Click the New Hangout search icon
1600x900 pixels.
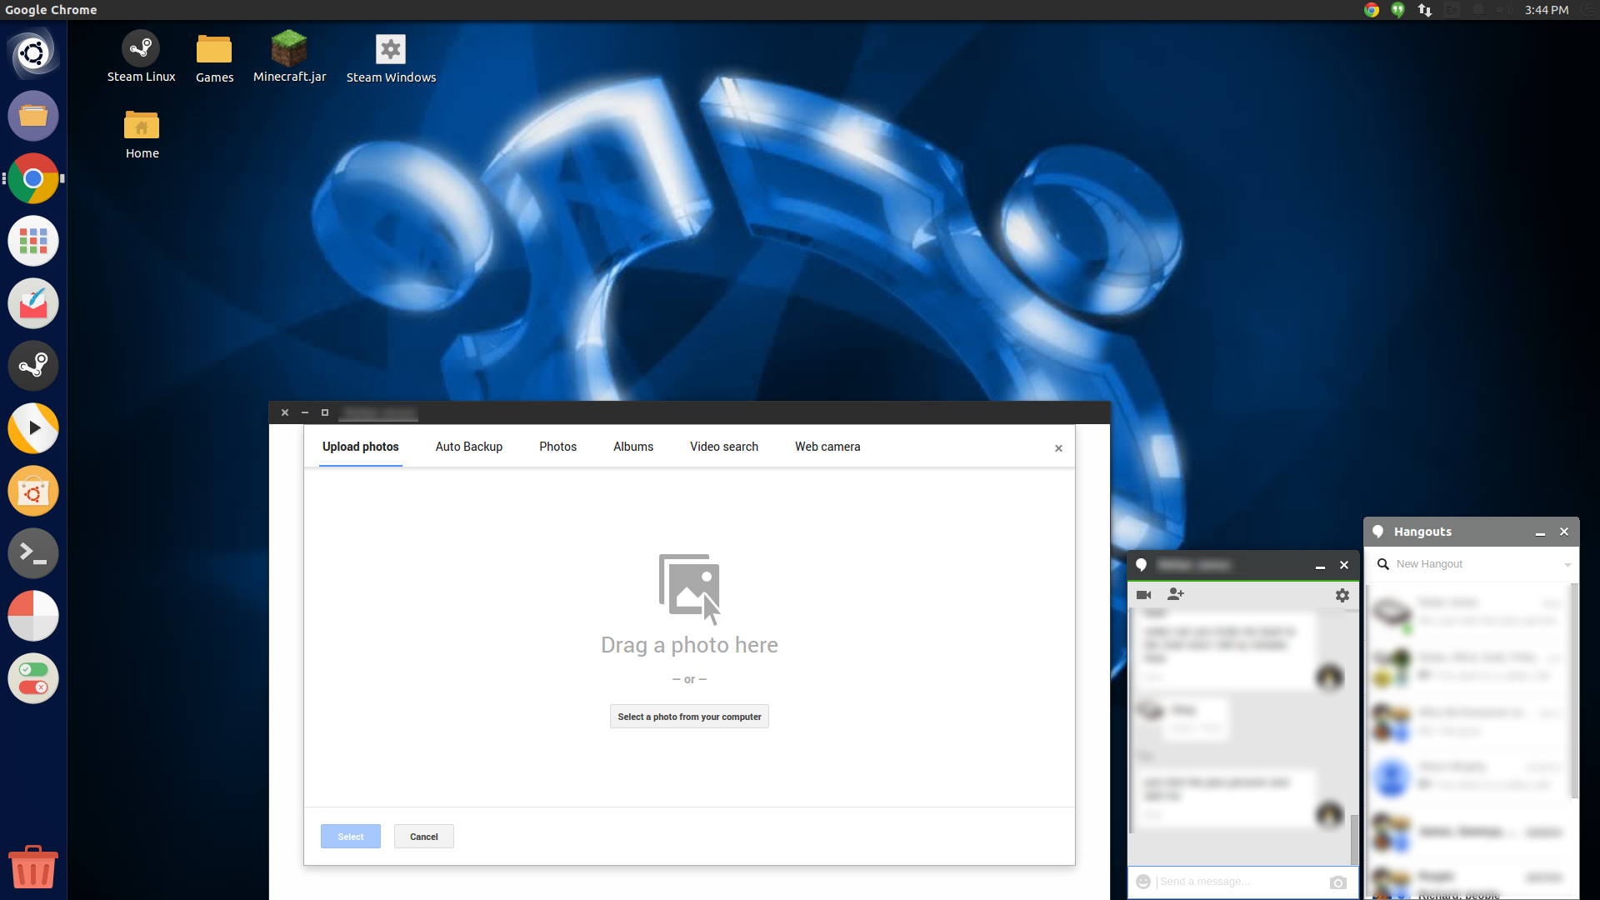click(x=1383, y=563)
